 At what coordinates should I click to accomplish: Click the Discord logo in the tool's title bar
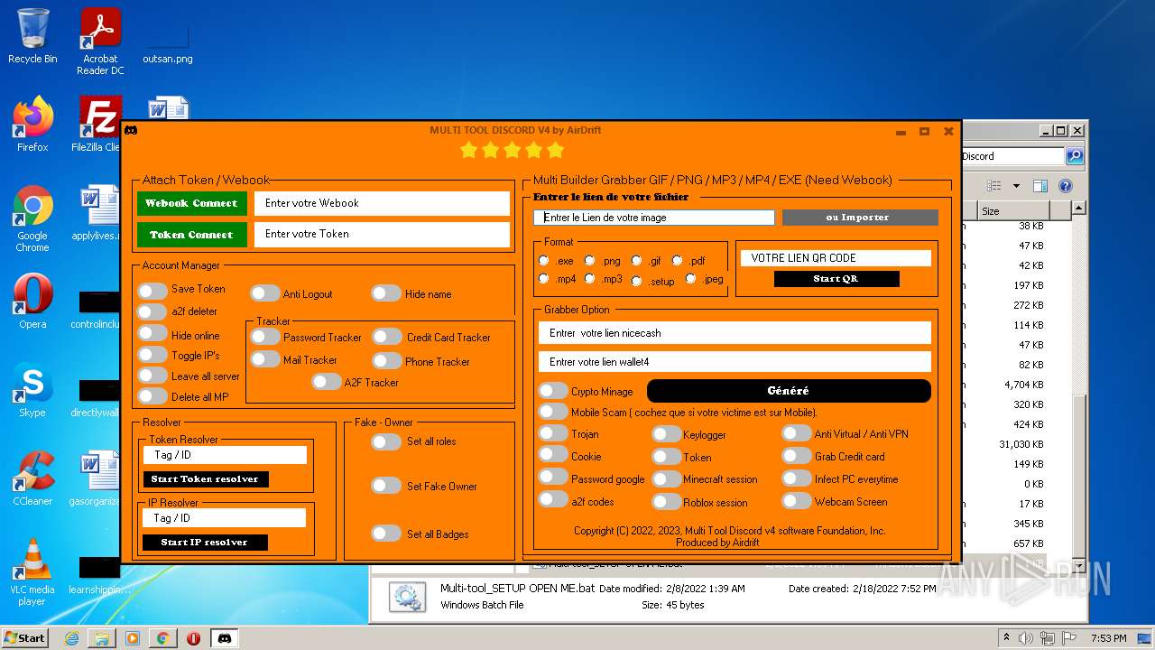[x=131, y=131]
